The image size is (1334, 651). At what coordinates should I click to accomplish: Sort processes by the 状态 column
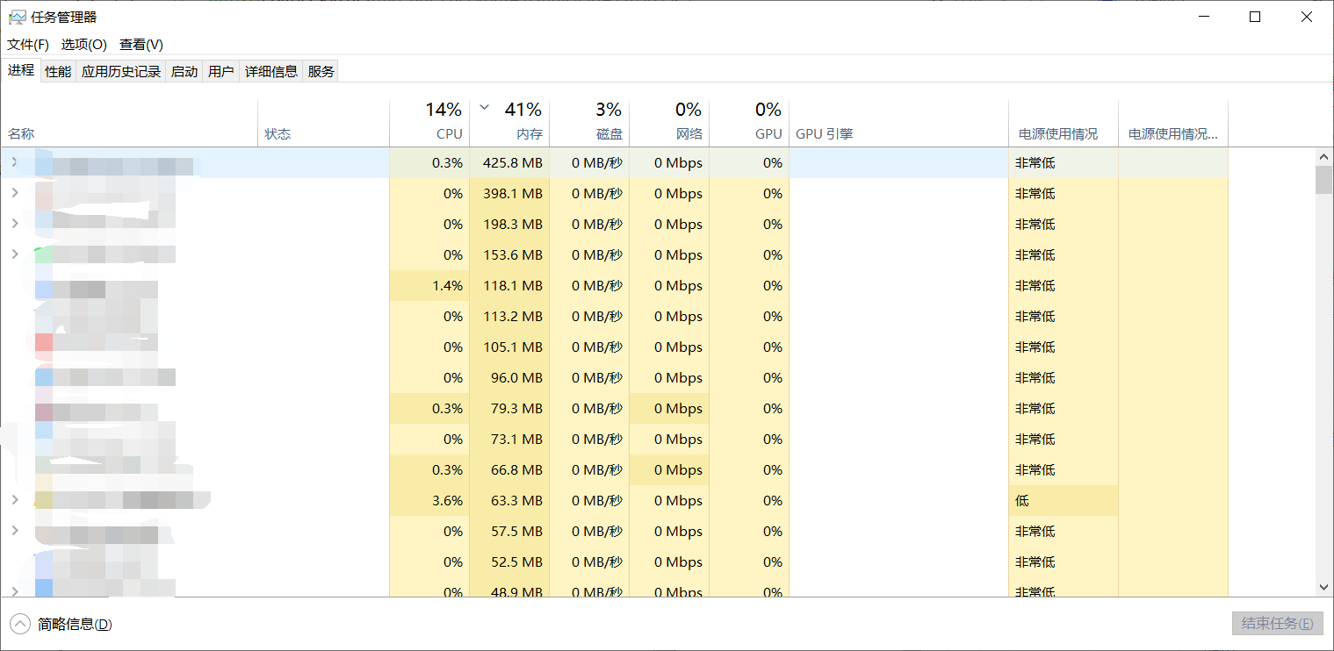pos(323,123)
